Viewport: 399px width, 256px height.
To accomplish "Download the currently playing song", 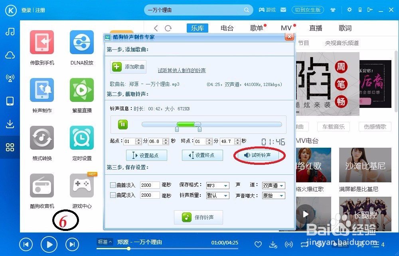I will click(x=273, y=244).
